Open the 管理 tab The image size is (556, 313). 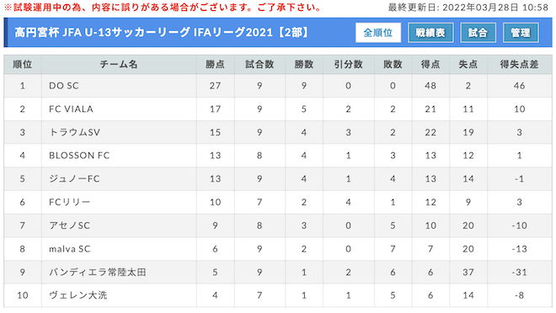tap(521, 33)
